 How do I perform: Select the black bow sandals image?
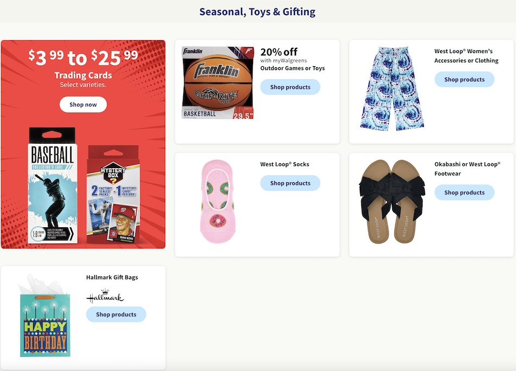[392, 201]
